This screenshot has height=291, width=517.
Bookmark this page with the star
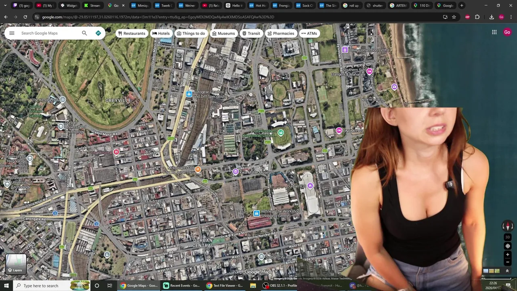coord(454,17)
